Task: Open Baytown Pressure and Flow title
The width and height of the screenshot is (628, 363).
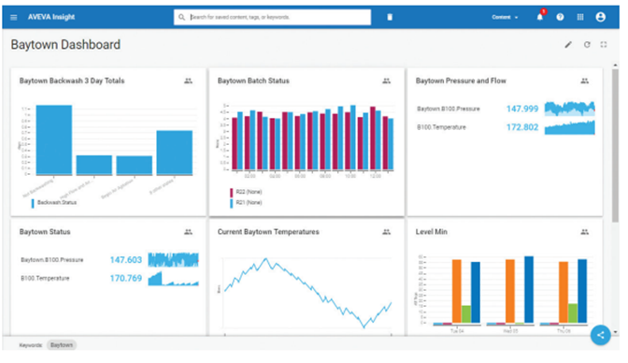Action: pyautogui.click(x=461, y=80)
